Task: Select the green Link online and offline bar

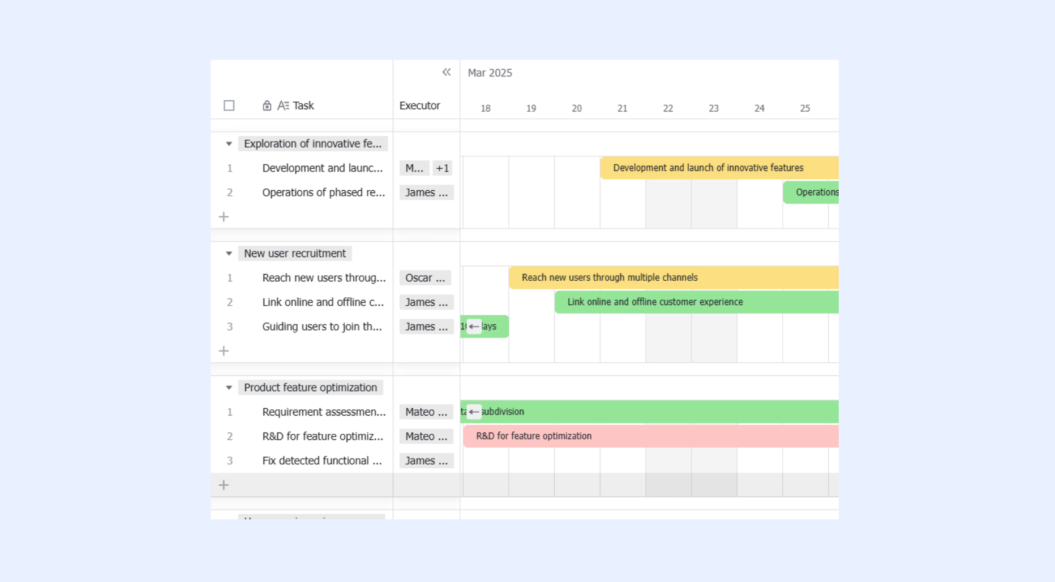Action: 697,302
